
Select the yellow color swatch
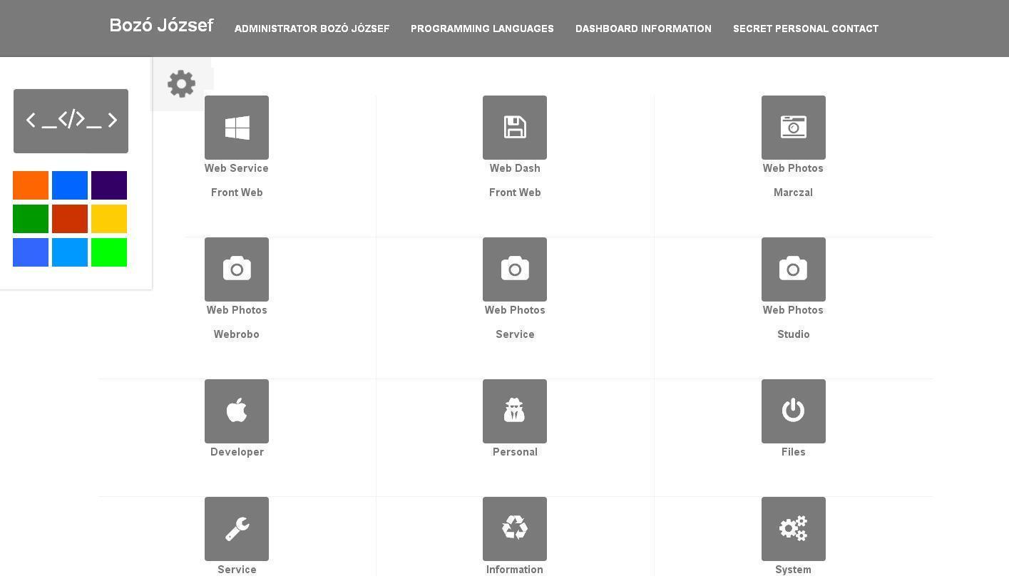pyautogui.click(x=109, y=219)
